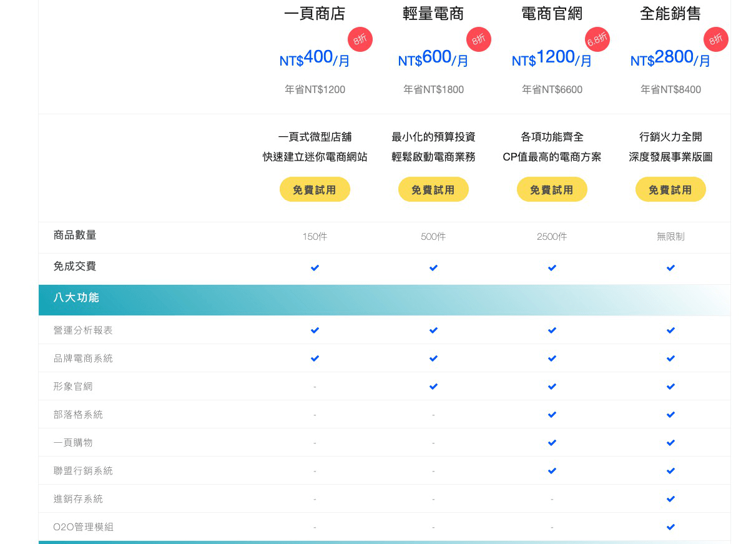
Task: Click 聯盟行銷系統 checkmark under 全能銷售
Action: tap(670, 471)
